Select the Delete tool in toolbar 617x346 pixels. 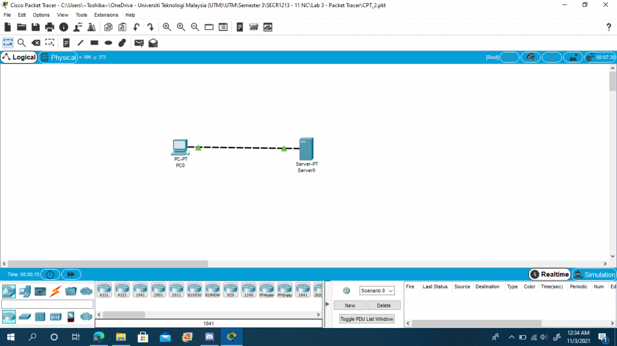(36, 43)
